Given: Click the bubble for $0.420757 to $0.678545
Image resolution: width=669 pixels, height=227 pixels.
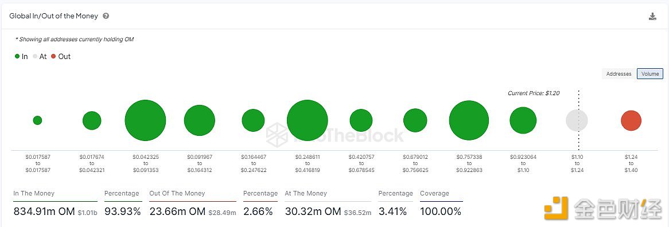Looking at the screenshot, I should click(x=361, y=120).
